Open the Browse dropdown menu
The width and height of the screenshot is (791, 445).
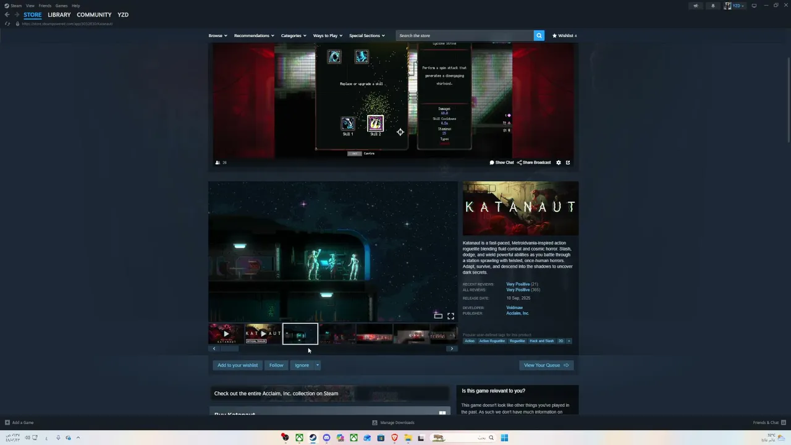pyautogui.click(x=218, y=36)
